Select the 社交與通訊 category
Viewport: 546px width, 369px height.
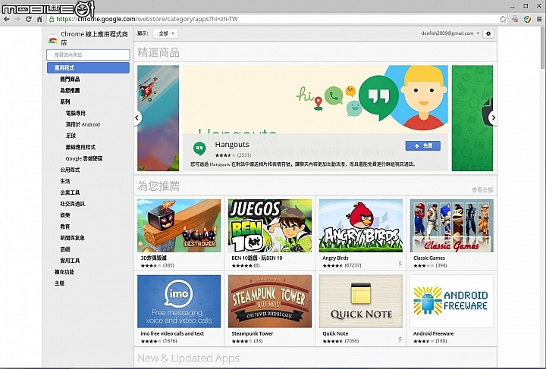pos(72,204)
